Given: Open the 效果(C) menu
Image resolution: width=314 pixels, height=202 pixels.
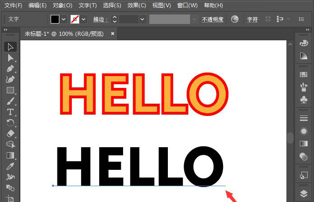Looking at the screenshot, I should [137, 5].
